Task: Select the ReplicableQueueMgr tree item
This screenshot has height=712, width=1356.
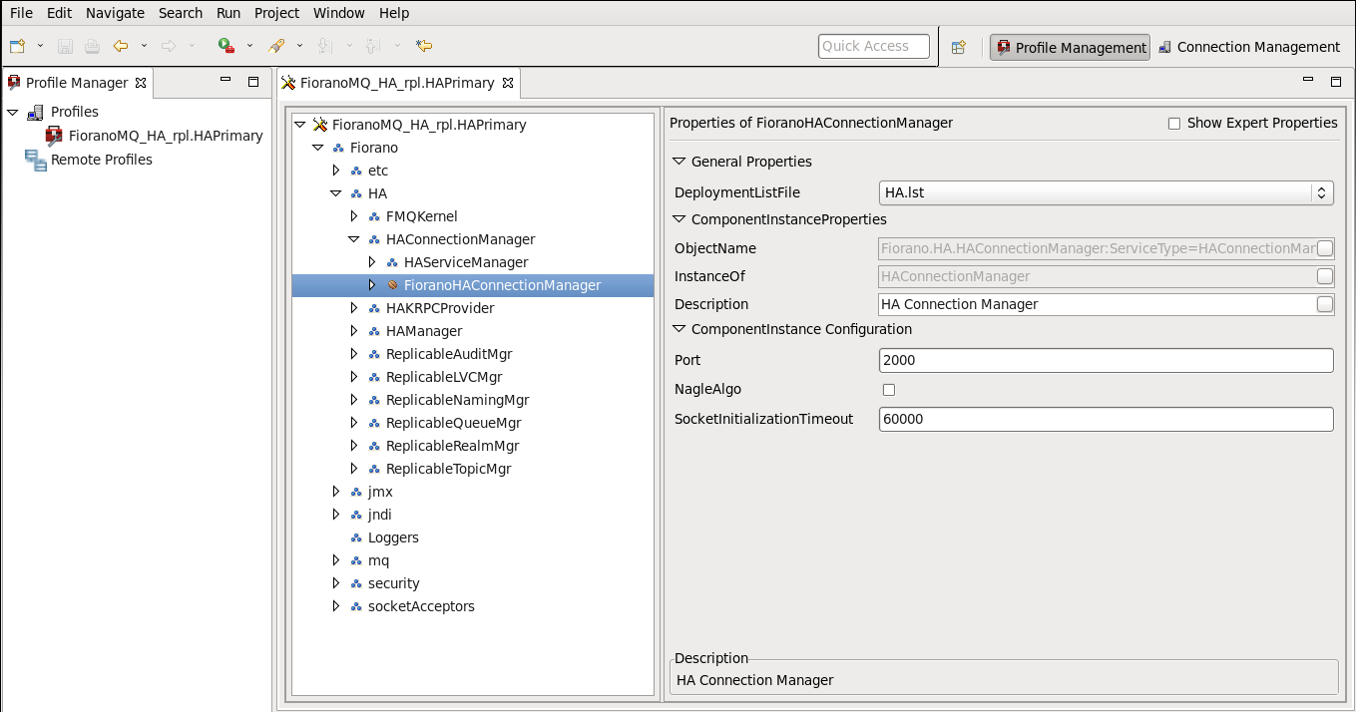Action: pos(454,423)
